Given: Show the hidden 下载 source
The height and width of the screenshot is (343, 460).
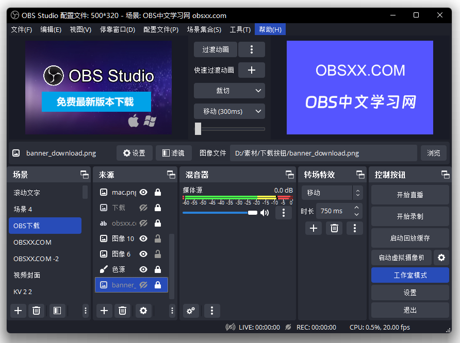Looking at the screenshot, I should coord(143,208).
